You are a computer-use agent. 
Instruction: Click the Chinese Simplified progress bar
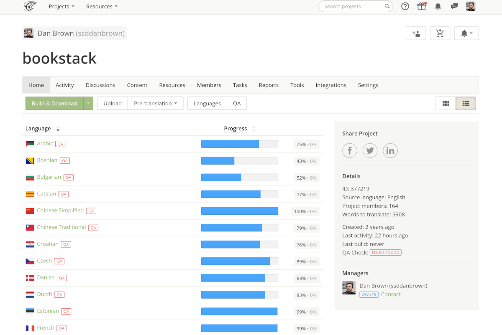tap(240, 211)
